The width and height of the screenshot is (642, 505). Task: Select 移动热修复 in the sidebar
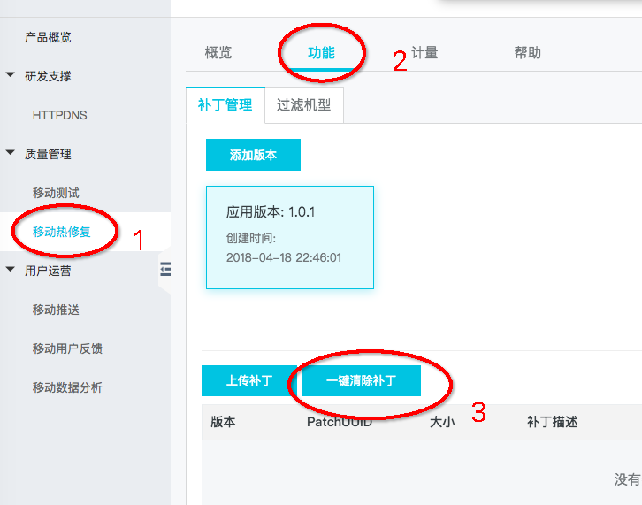[62, 232]
